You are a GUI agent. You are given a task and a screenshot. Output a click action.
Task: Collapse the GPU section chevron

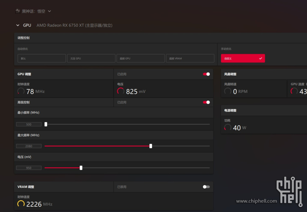tap(18, 25)
